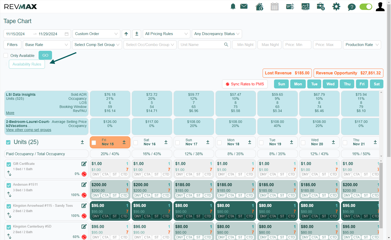The height and width of the screenshot is (240, 391).
Task: Click search magnifier in Unit Name field
Action: point(226,45)
